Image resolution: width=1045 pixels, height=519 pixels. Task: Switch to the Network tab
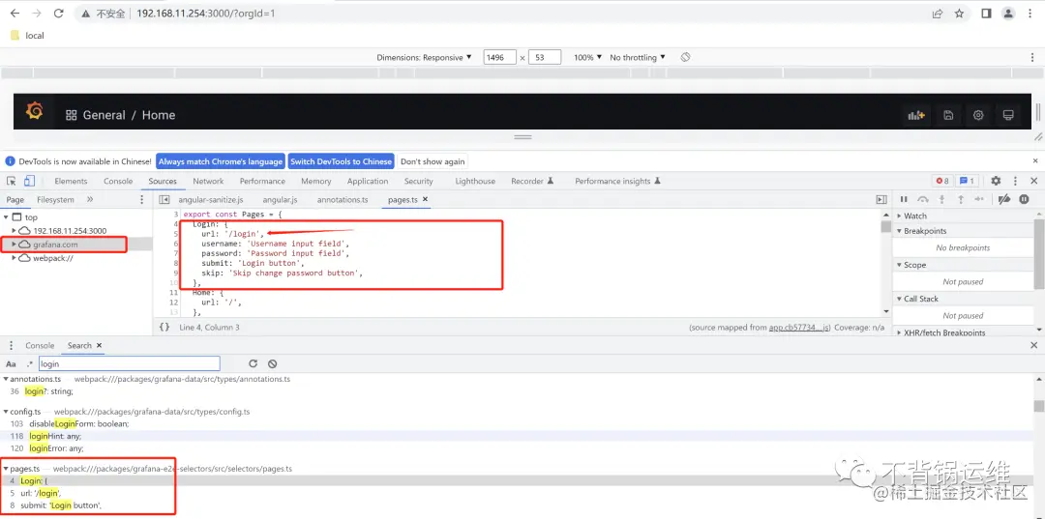pos(208,181)
